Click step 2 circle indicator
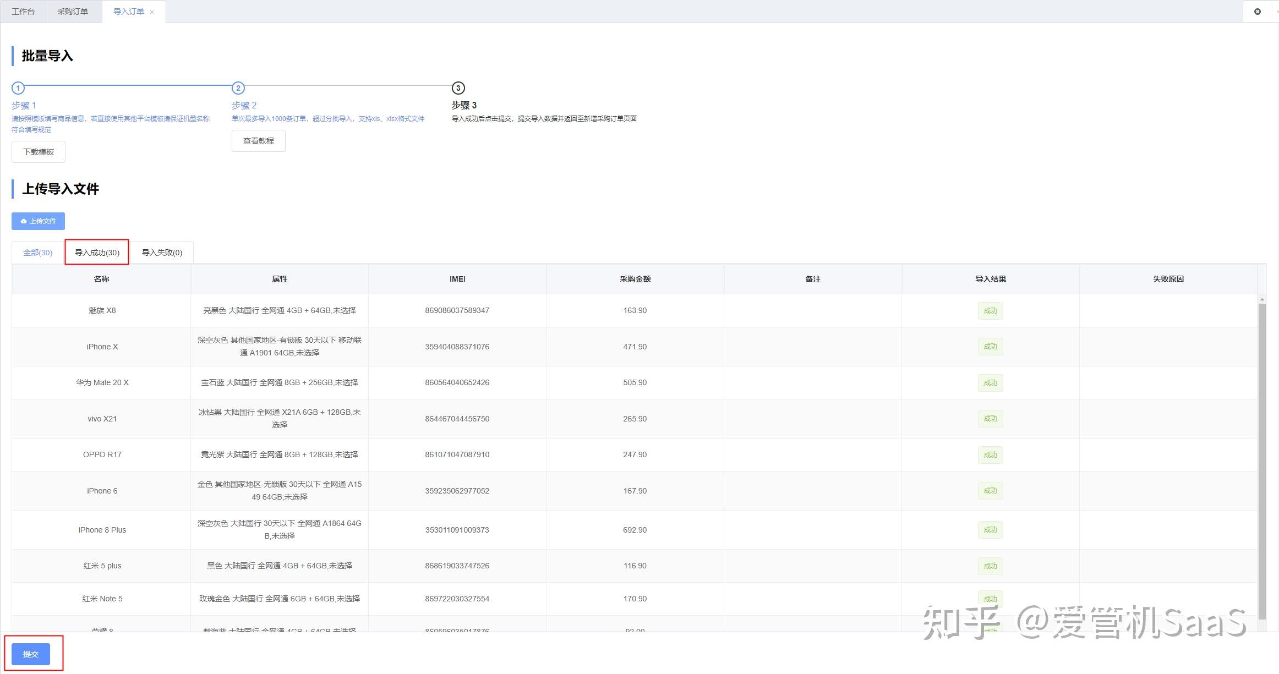This screenshot has height=674, width=1279. tap(238, 88)
